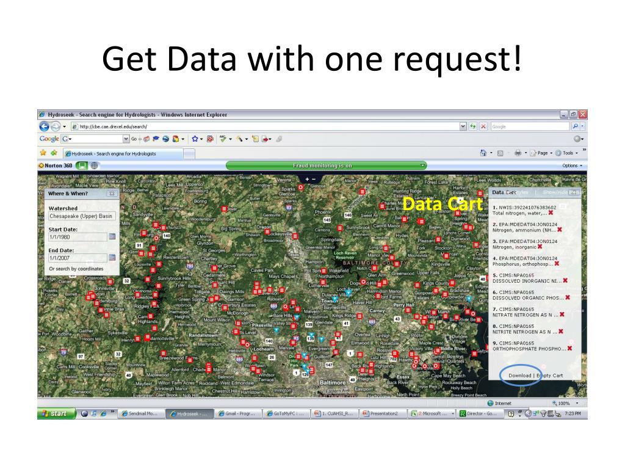Screen dimensions: 625x469
Task: Open the Page menu
Action: [x=541, y=153]
